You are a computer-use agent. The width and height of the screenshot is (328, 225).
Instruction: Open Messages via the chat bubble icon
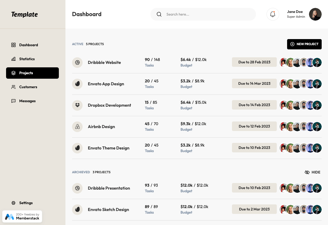(x=13, y=101)
